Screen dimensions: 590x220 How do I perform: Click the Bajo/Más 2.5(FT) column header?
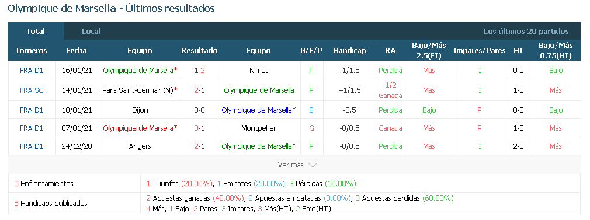(429, 50)
